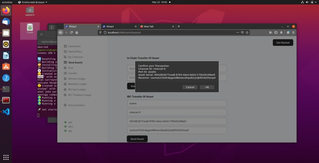Open Dashboard in the sidebar
The height and width of the screenshot is (163, 319).
pos(74,46)
